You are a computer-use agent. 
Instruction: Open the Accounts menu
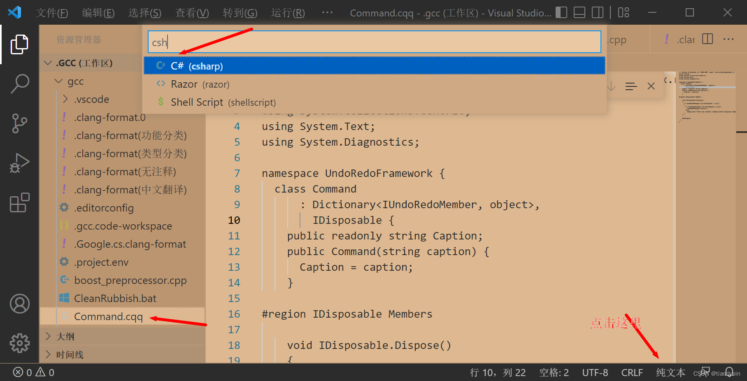[19, 304]
